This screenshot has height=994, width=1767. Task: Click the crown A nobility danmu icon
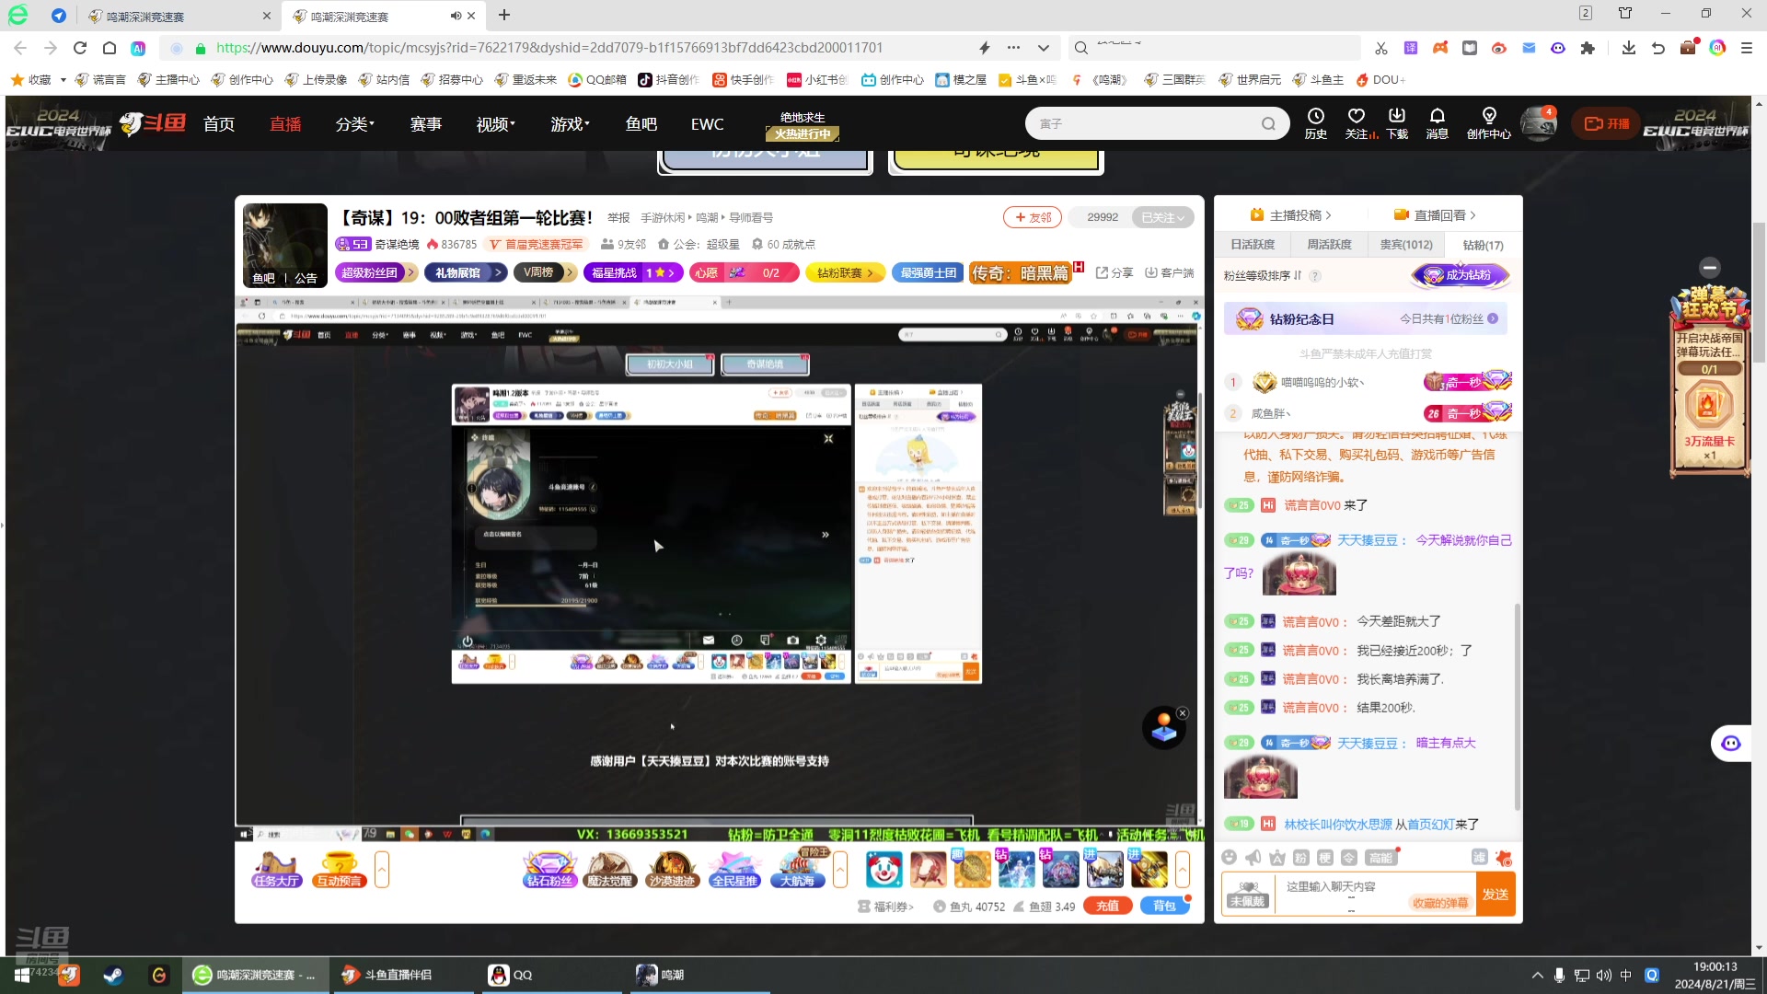[1276, 858]
